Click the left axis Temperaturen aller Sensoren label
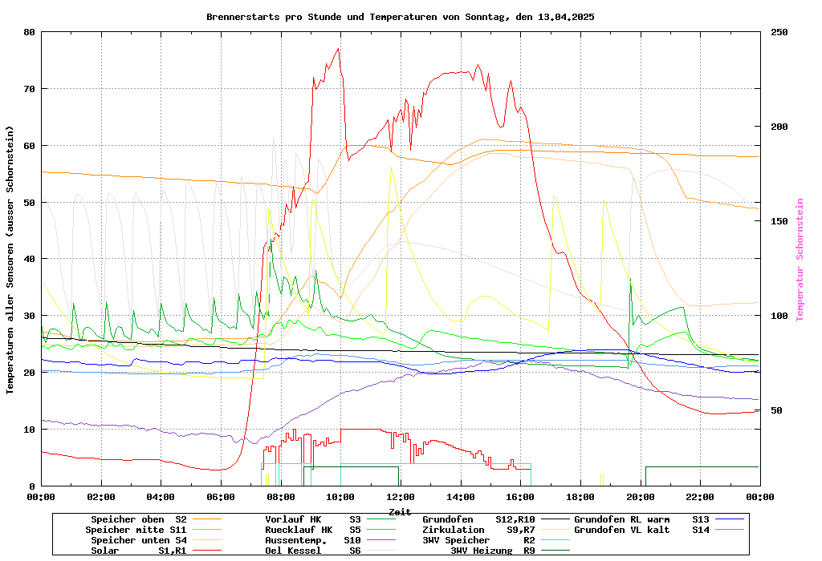The image size is (822, 561). pyautogui.click(x=10, y=260)
